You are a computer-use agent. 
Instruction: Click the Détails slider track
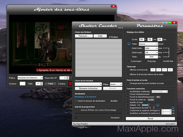(x=149, y=105)
